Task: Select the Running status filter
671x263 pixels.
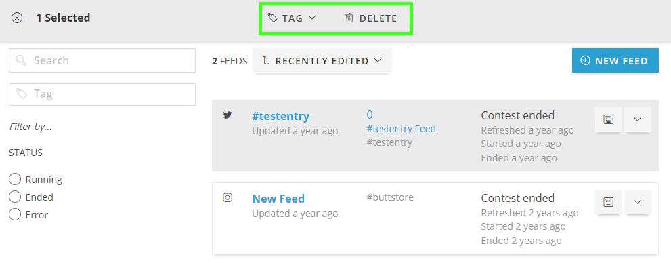Action: point(15,180)
